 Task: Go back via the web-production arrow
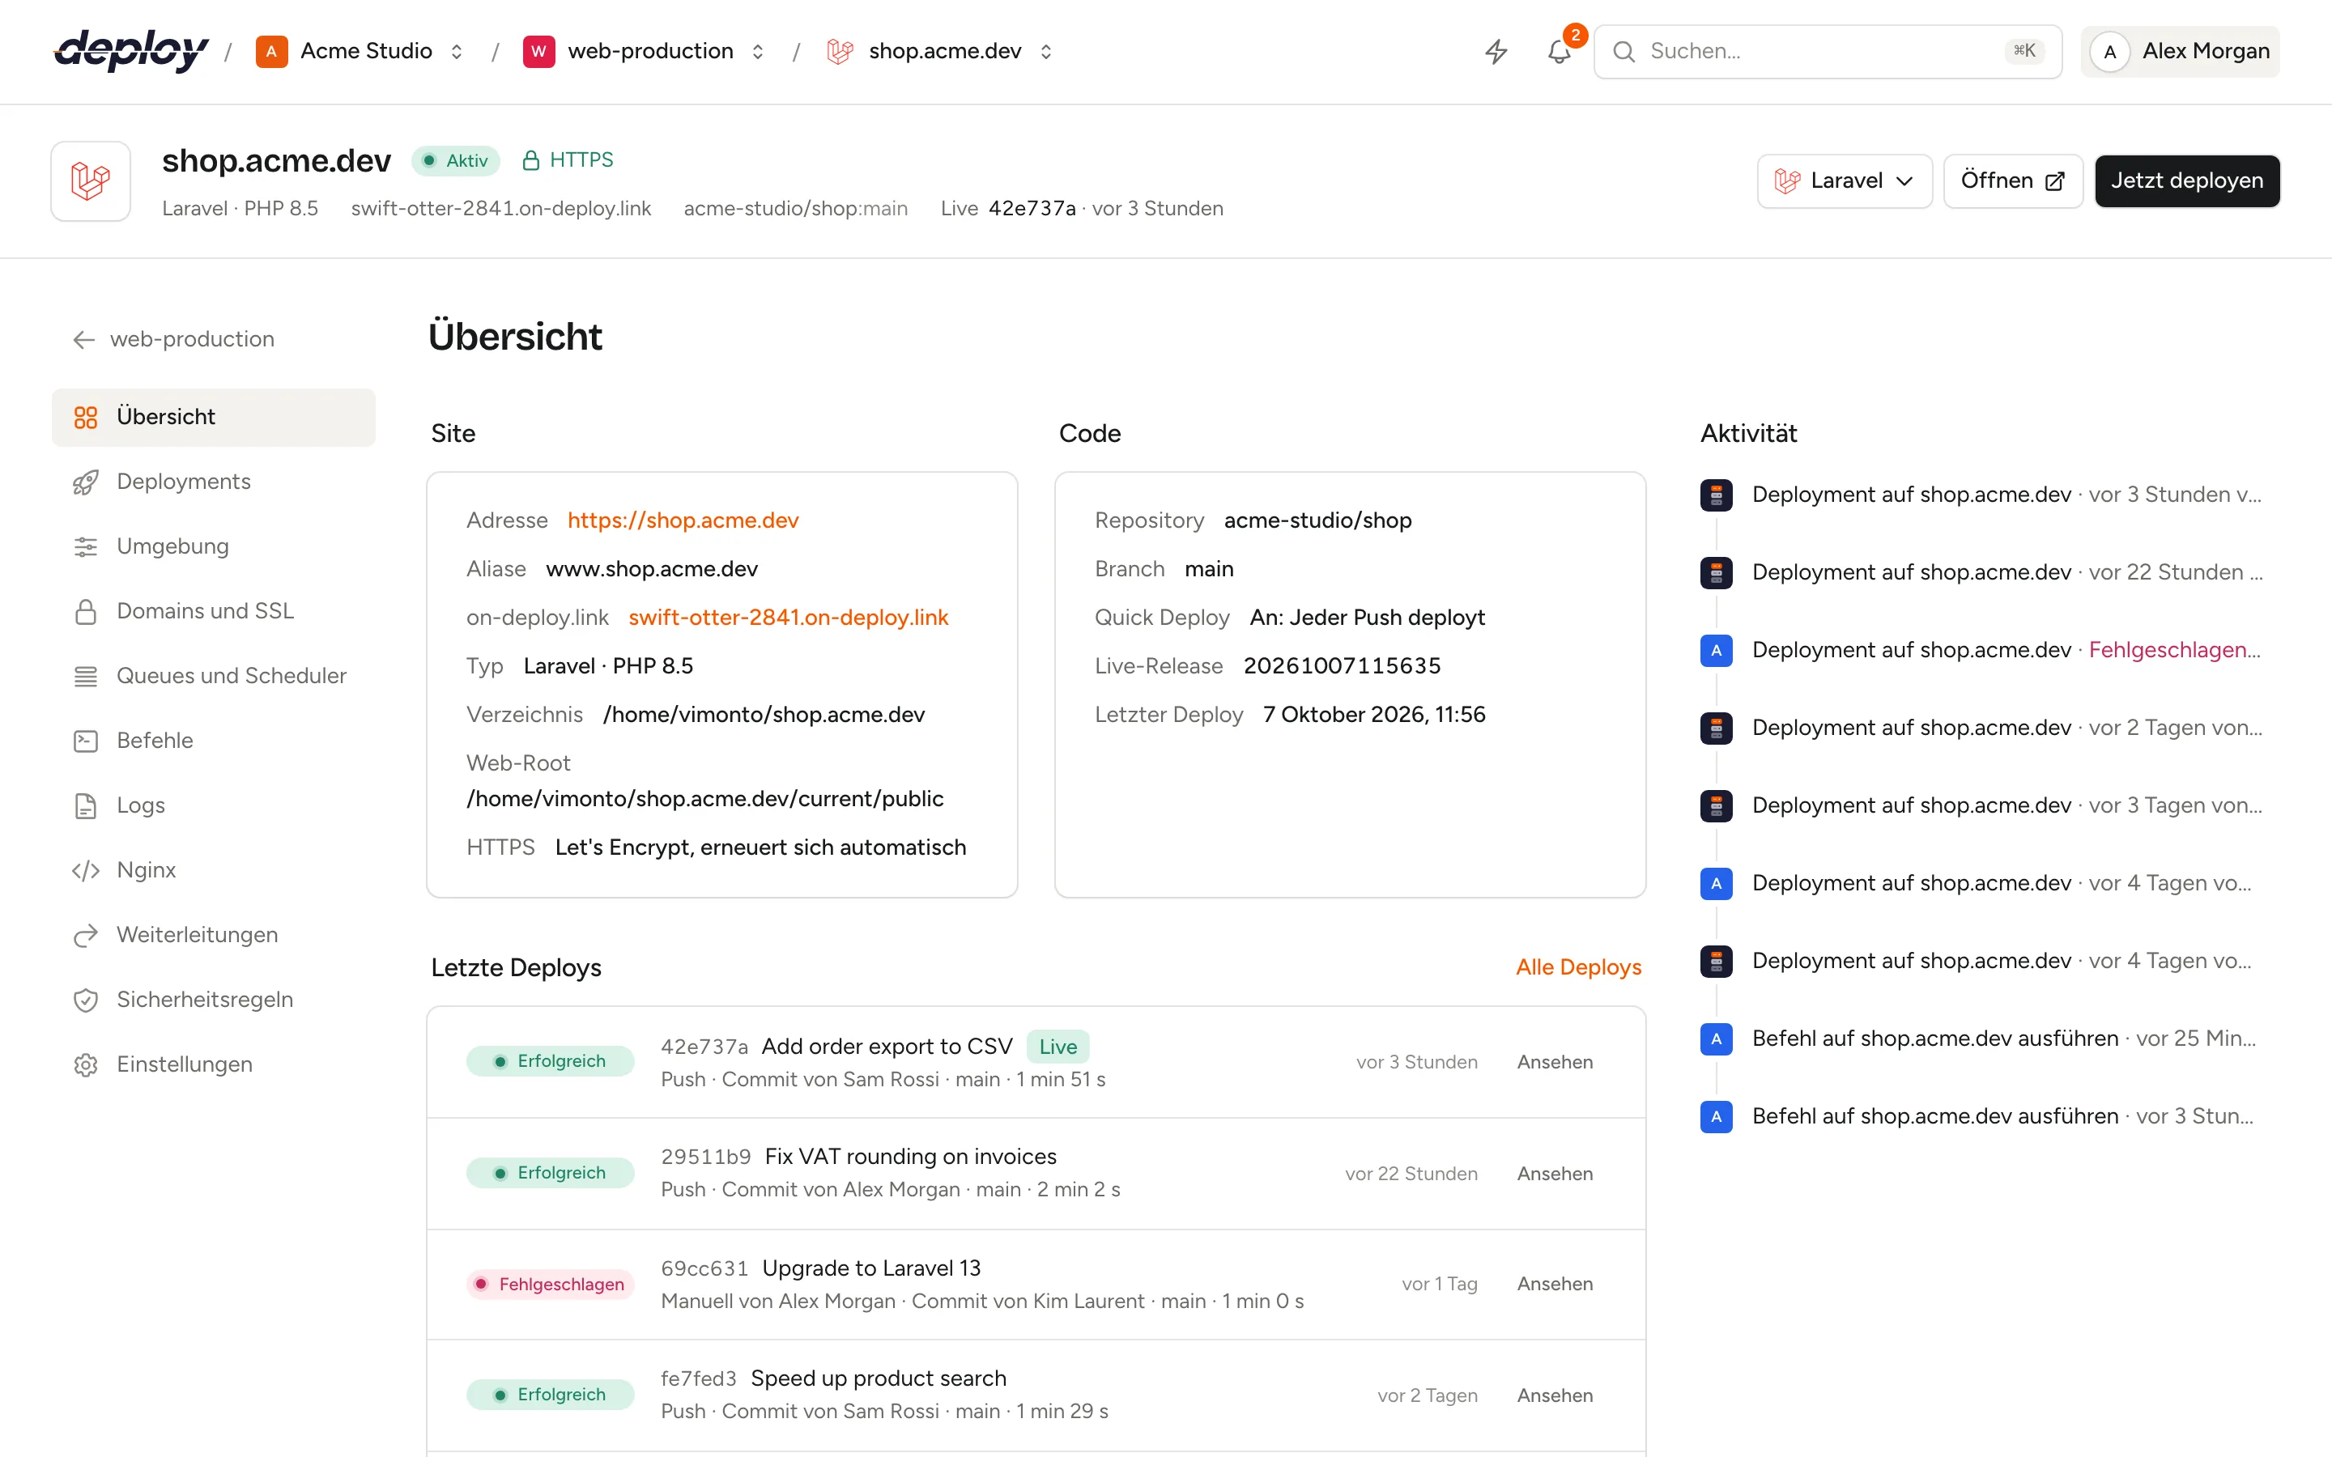(173, 339)
